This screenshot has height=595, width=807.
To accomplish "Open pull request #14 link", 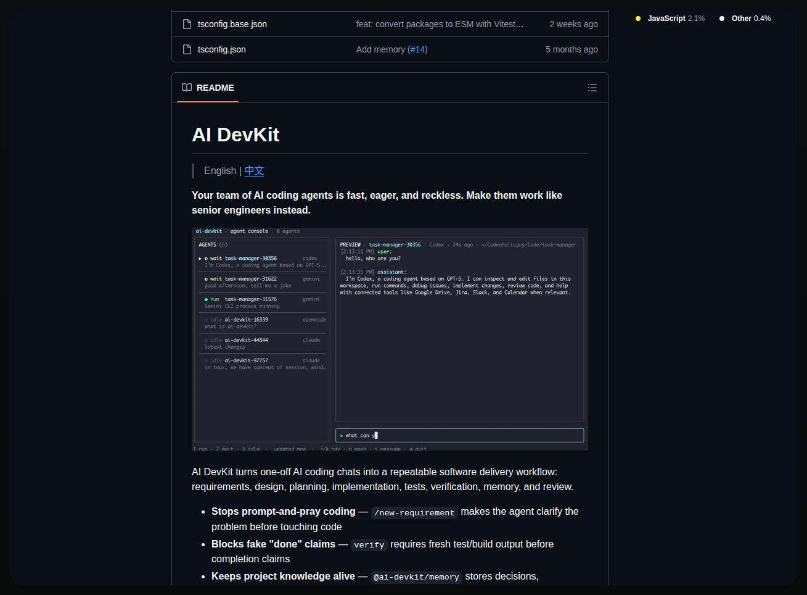I will (x=418, y=49).
